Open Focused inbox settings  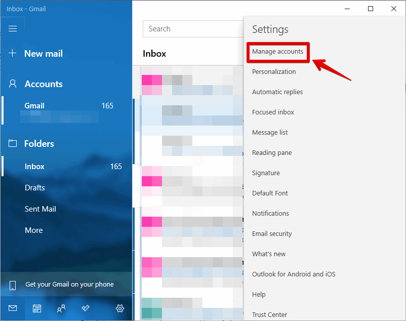pos(273,112)
